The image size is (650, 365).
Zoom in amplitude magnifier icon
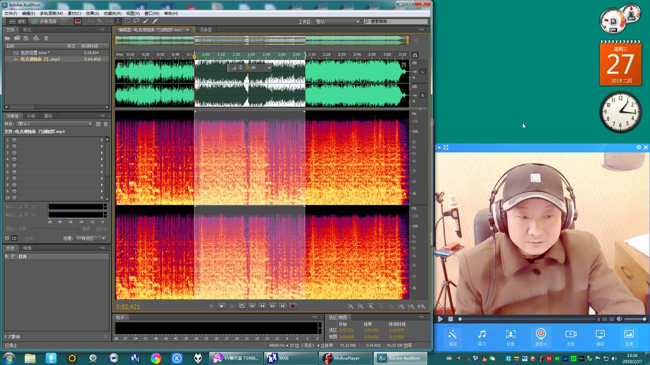[351, 306]
